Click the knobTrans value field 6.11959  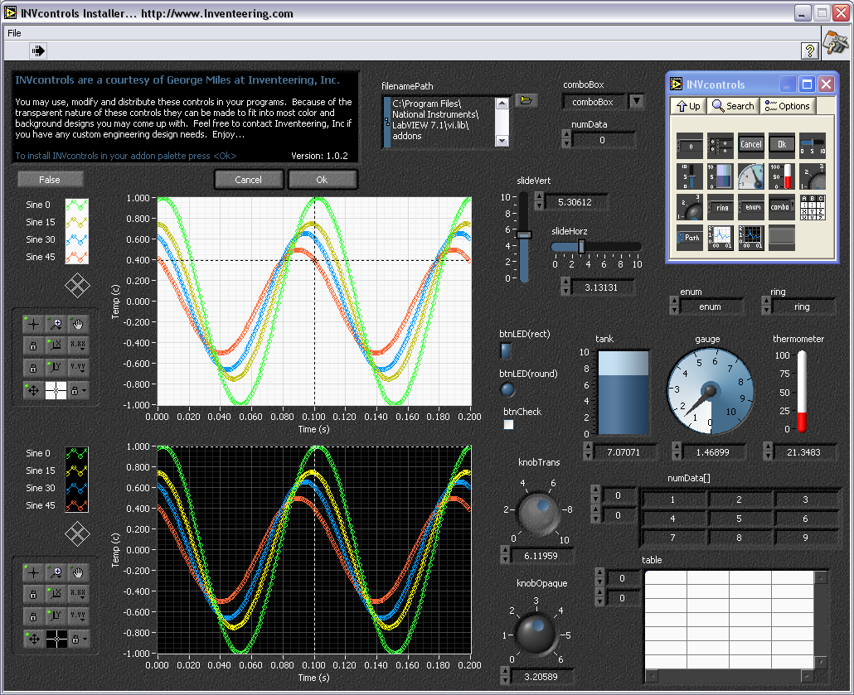pyautogui.click(x=541, y=556)
